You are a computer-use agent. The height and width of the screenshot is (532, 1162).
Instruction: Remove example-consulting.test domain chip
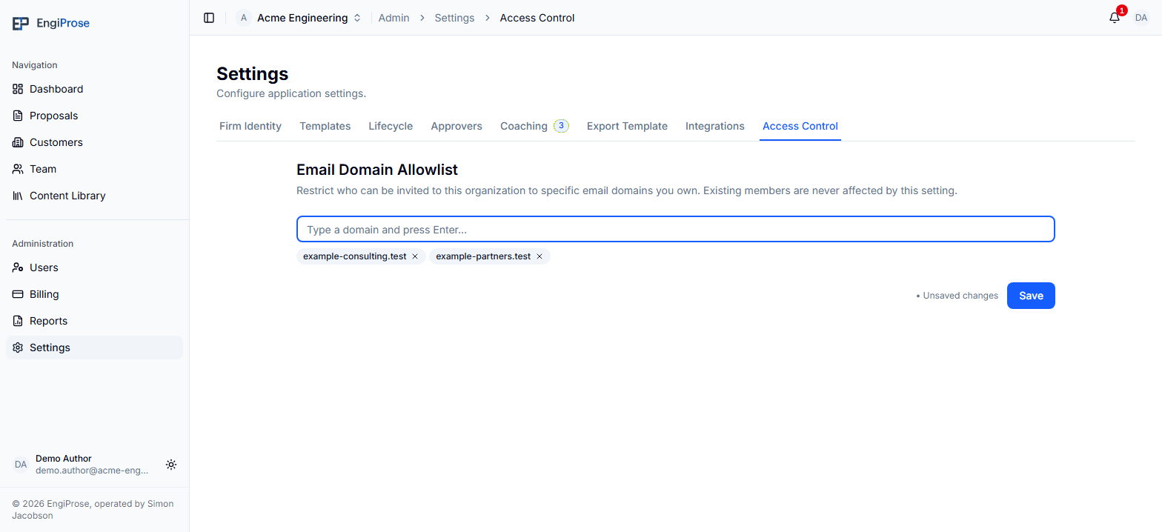point(415,256)
